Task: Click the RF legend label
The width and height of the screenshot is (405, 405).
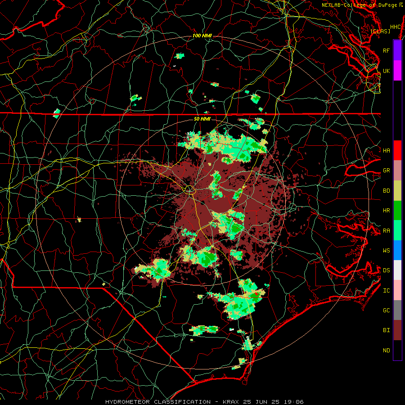Action: coord(386,50)
